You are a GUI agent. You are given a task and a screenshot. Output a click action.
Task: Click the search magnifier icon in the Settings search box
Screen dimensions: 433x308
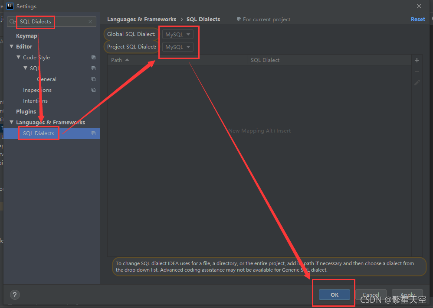click(13, 22)
